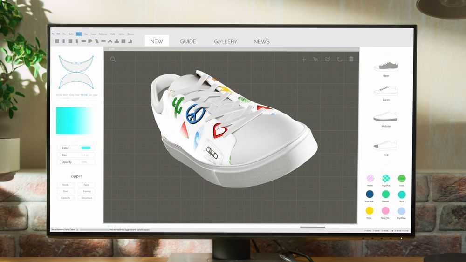The height and width of the screenshot is (262, 466).
Task: Open the GALLERY tab
Action: [x=226, y=41]
